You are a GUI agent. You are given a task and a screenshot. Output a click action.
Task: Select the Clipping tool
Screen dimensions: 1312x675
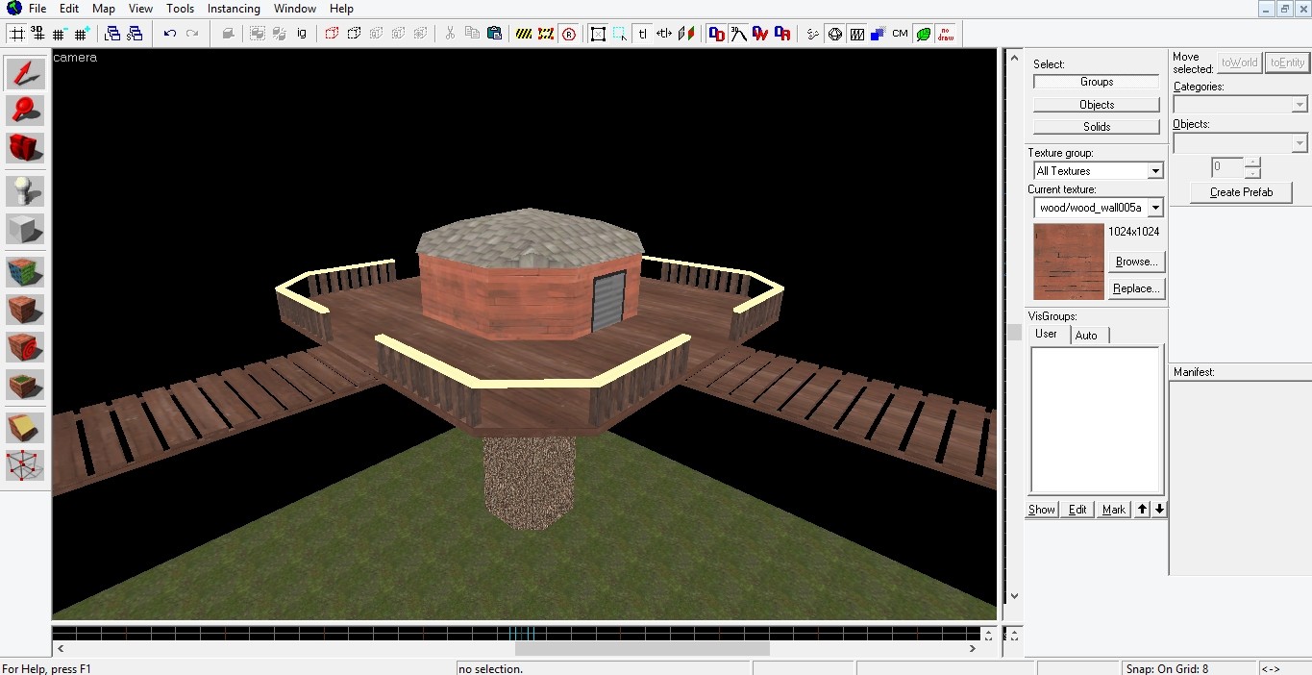[x=25, y=427]
